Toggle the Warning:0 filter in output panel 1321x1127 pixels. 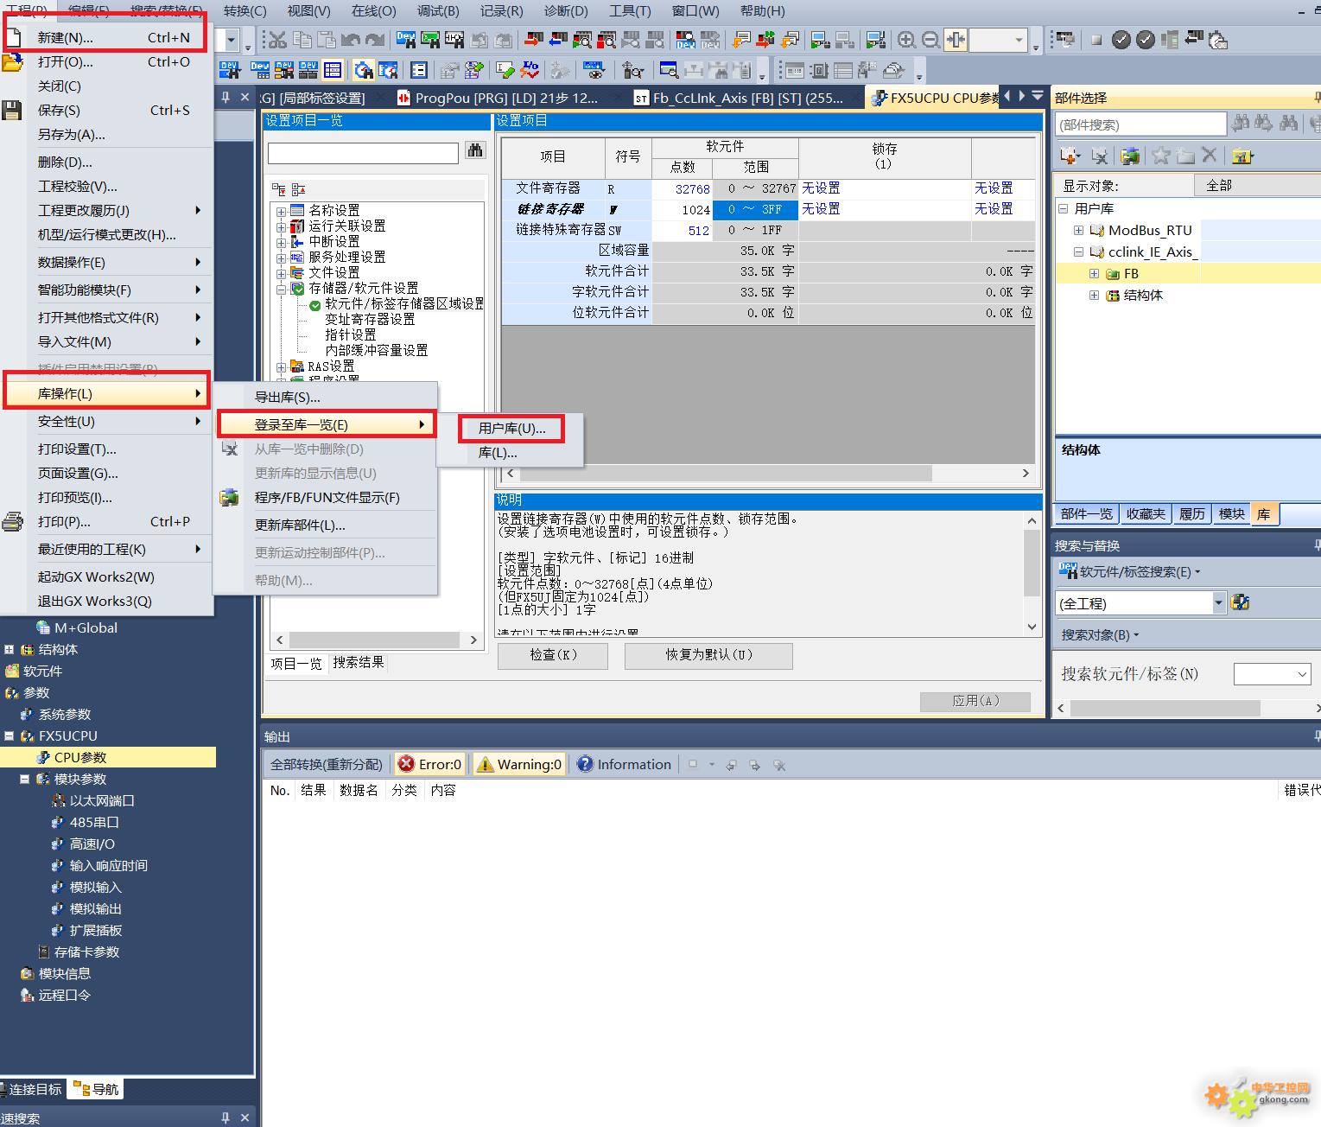pos(519,764)
